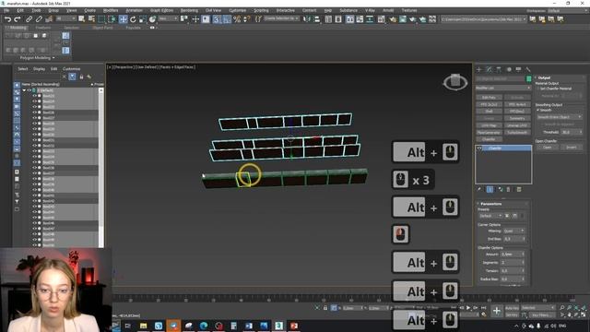This screenshot has width=590, height=332.
Task: Toggle the Percent Snap icon
Action: pos(237,19)
